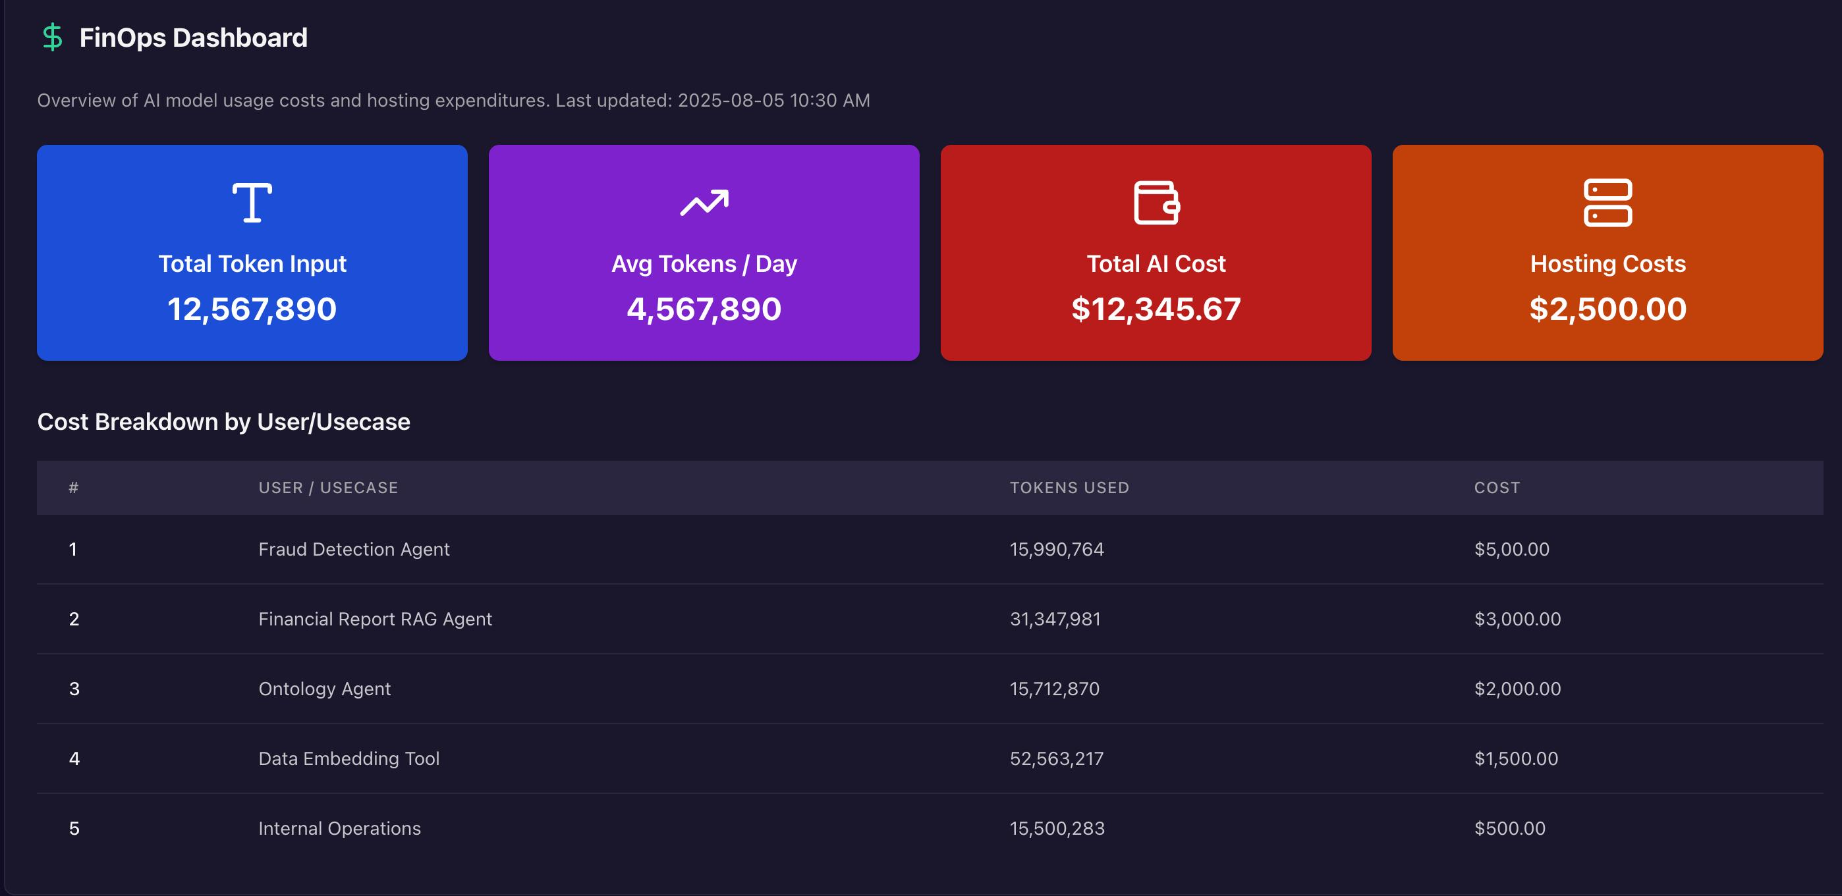Click the green dollar sign logo icon
This screenshot has width=1842, height=896.
click(52, 37)
